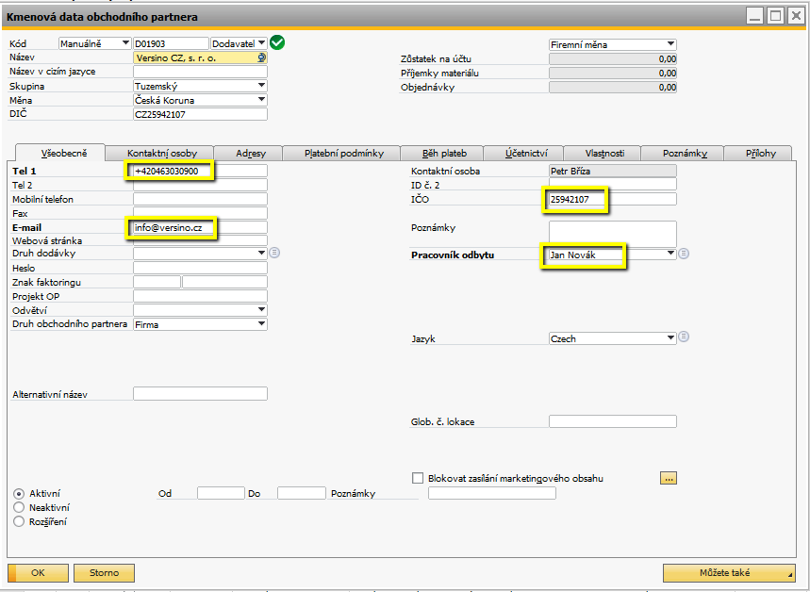Expand the Pracovník odbytu dropdown
Viewport: 810px width, 592px height.
(613, 255)
